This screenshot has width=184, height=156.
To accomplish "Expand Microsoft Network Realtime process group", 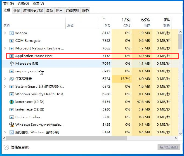I will point(5,48).
